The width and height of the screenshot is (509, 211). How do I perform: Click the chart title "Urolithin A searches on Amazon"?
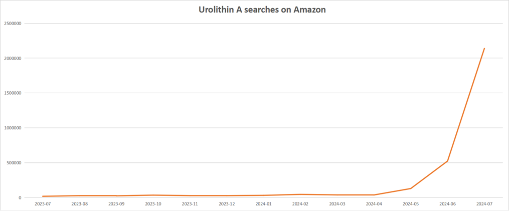point(255,10)
